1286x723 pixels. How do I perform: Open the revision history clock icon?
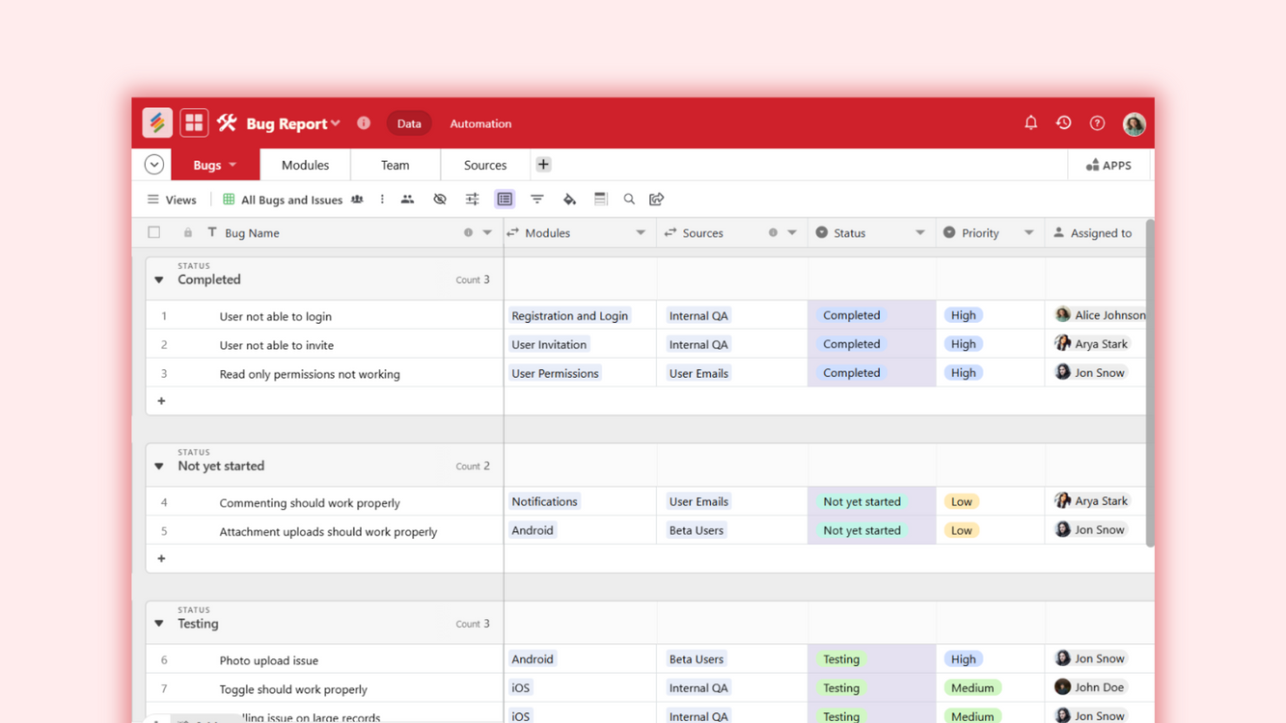tap(1063, 123)
